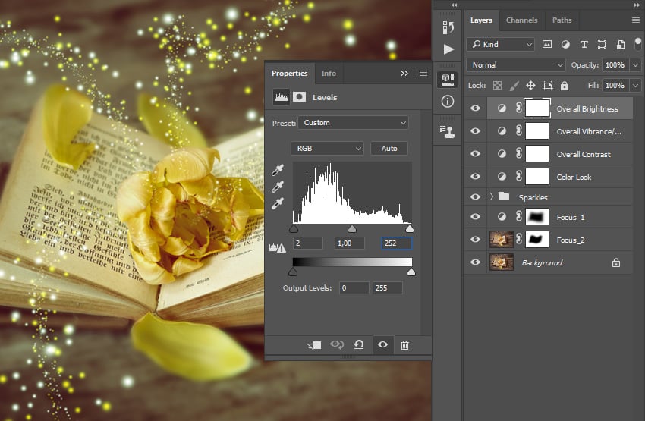The width and height of the screenshot is (645, 421).
Task: Open the Info panel circled-i icon
Action: pyautogui.click(x=448, y=101)
